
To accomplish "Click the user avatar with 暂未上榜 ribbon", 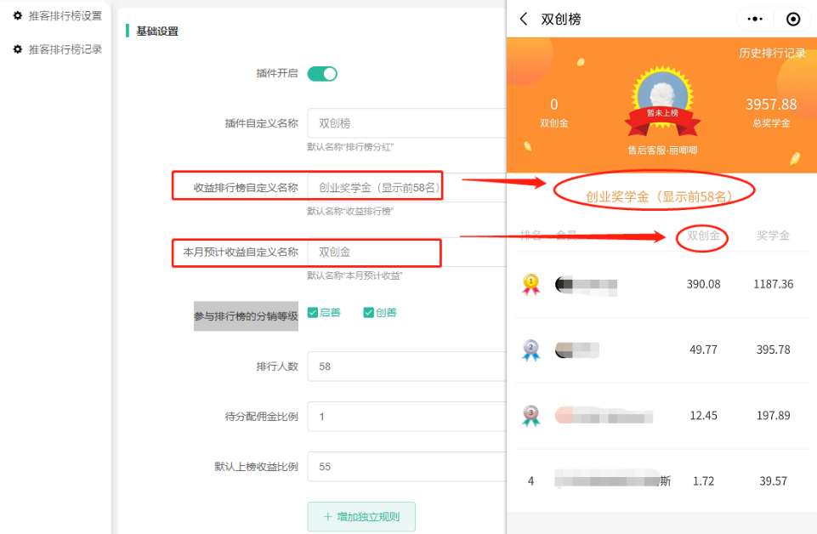I will (x=662, y=95).
